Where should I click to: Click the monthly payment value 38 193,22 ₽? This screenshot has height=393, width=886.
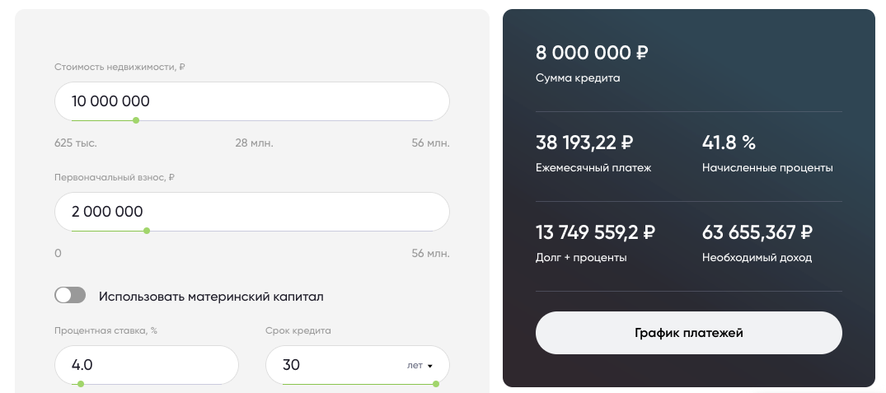pos(584,143)
